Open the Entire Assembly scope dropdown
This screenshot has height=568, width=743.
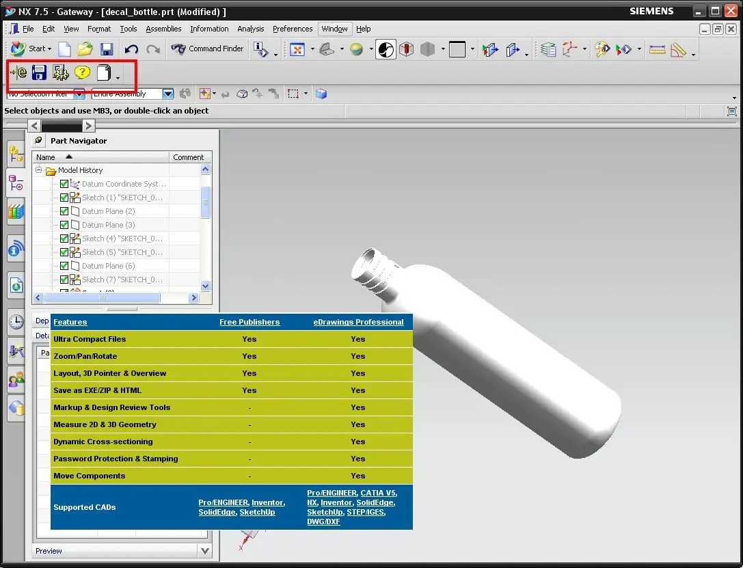(167, 94)
